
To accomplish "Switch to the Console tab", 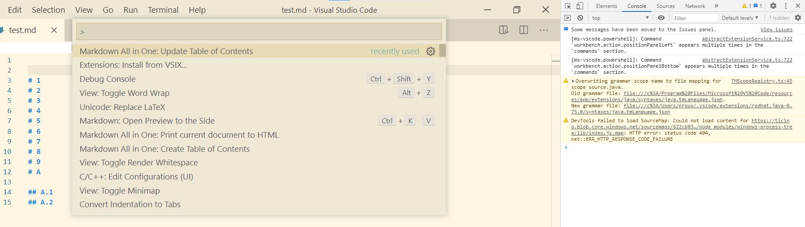I will (637, 6).
